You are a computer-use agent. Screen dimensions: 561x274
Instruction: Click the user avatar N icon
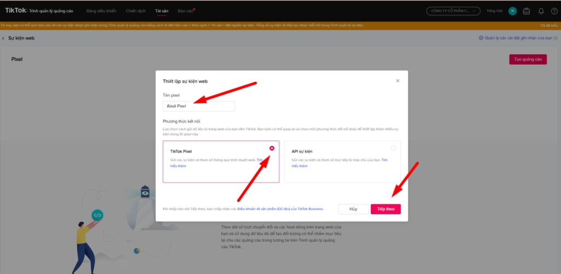pos(512,11)
